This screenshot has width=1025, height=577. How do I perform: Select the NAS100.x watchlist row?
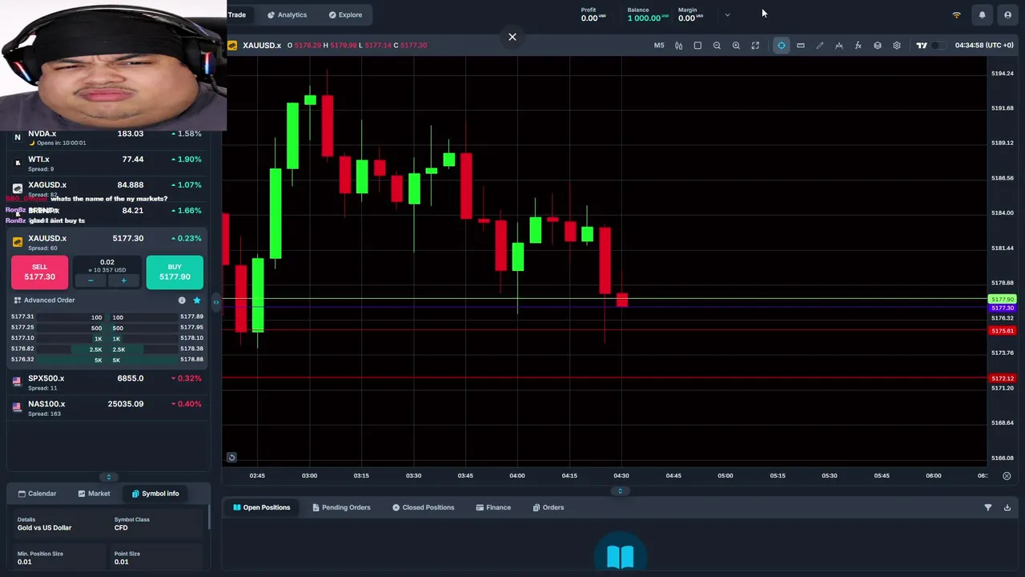107,407
